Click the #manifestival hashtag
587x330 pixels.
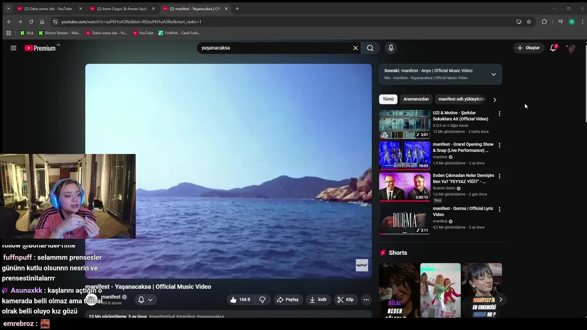tap(162, 316)
